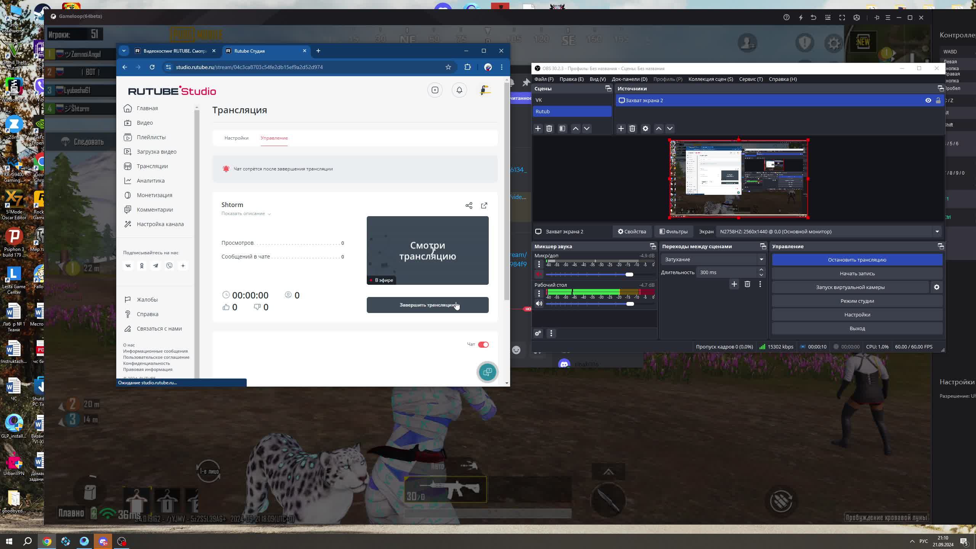Image resolution: width=976 pixels, height=549 pixels.
Task: Expand the Затухание transition dropdown
Action: [x=761, y=259]
